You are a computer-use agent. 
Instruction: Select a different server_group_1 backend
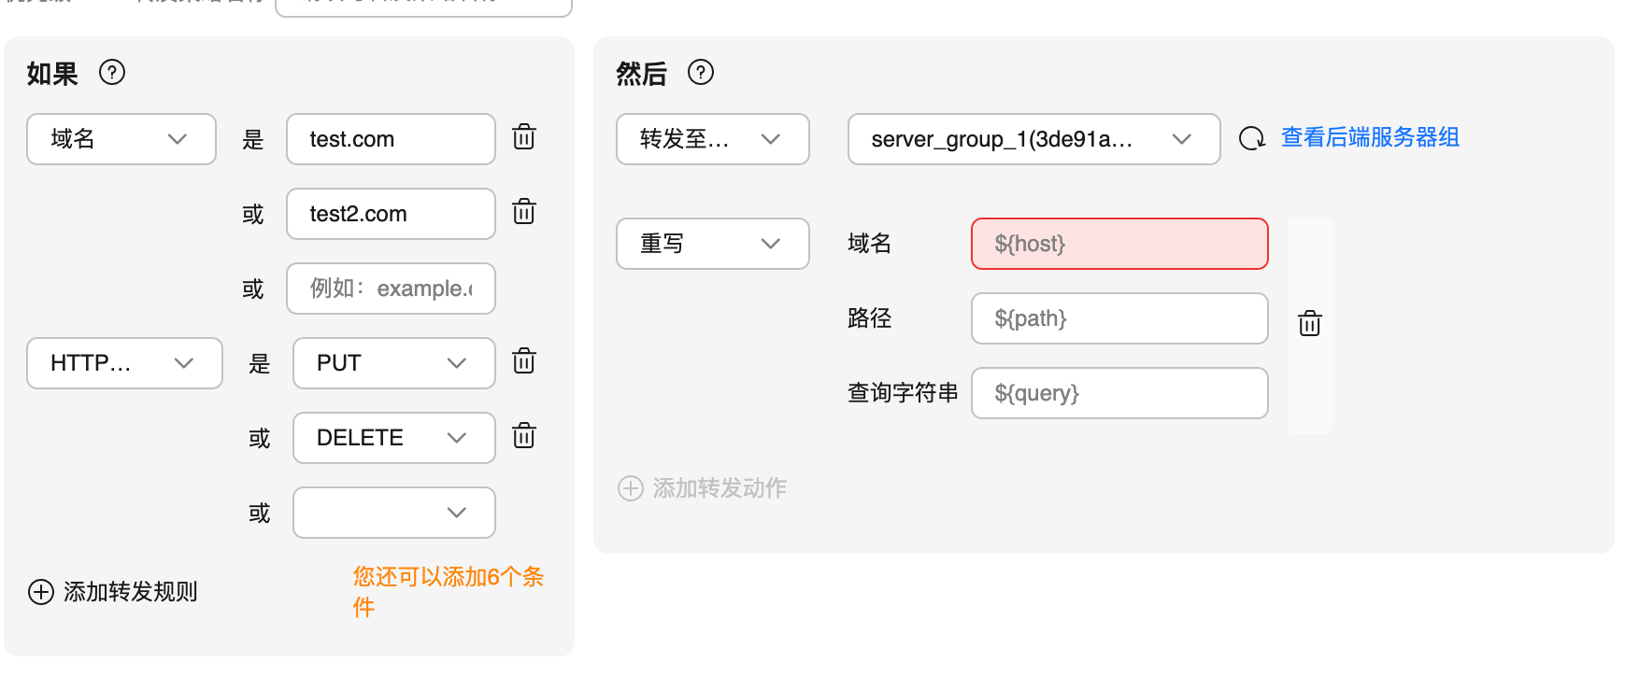(1033, 139)
